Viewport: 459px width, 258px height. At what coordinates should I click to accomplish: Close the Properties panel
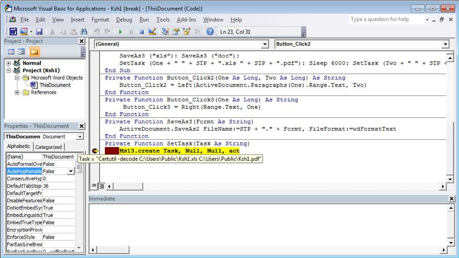tap(82, 126)
